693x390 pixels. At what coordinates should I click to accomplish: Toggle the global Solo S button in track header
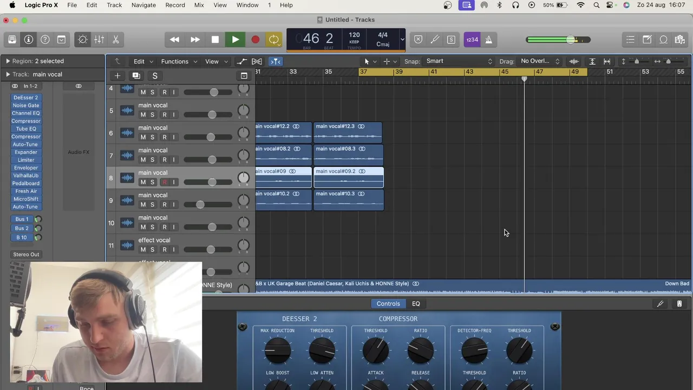tap(155, 76)
